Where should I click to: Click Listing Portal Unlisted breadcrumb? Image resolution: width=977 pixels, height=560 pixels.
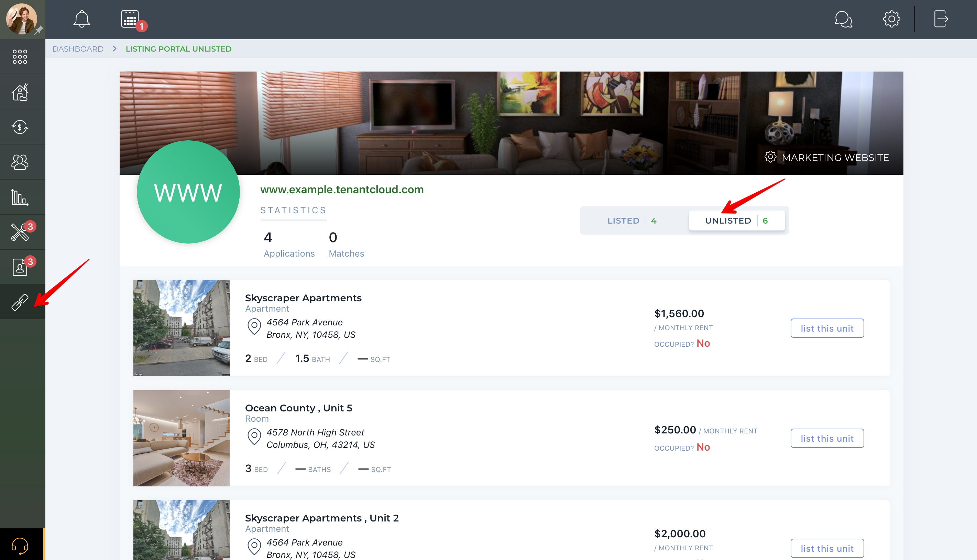[x=179, y=49]
